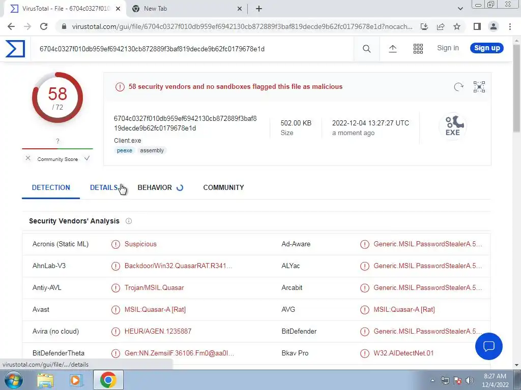Click the AhnLab-V3 vendor name
This screenshot has height=390, width=521.
49,266
